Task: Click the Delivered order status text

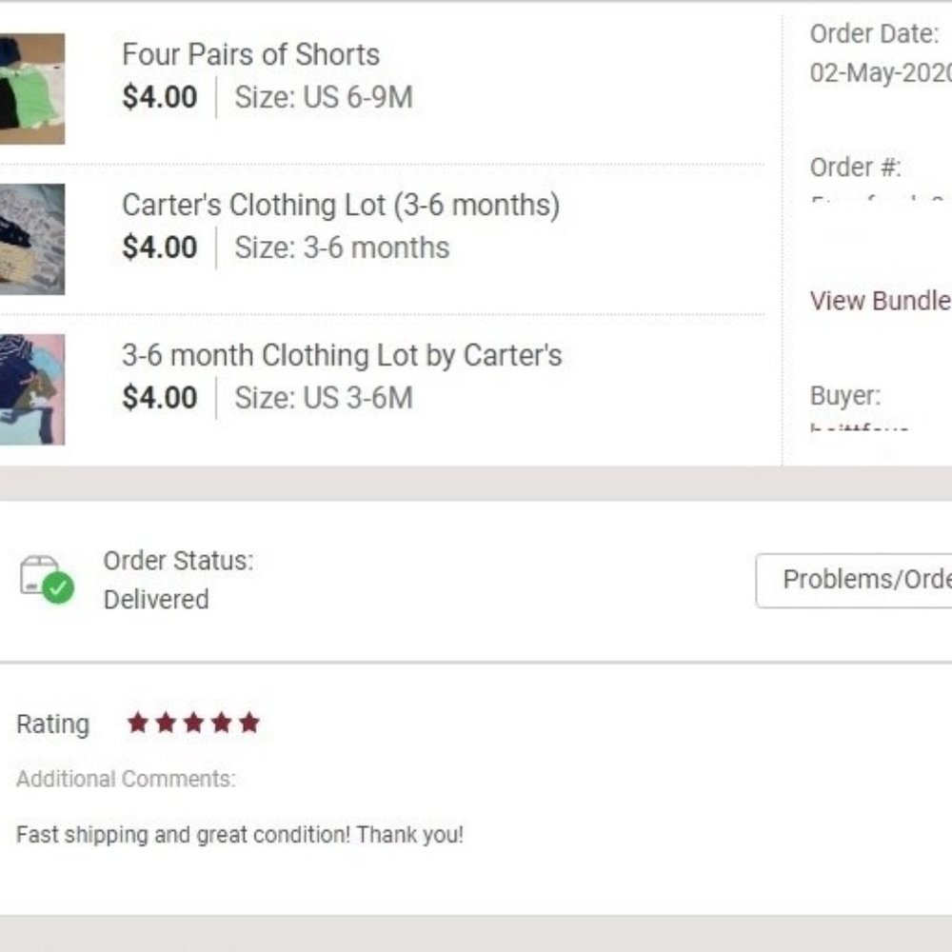Action: coord(156,600)
